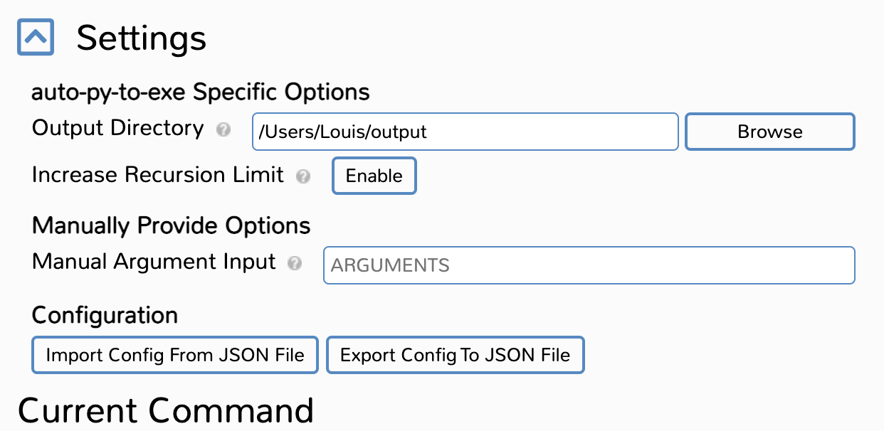Import Config From JSON File

[x=175, y=355]
